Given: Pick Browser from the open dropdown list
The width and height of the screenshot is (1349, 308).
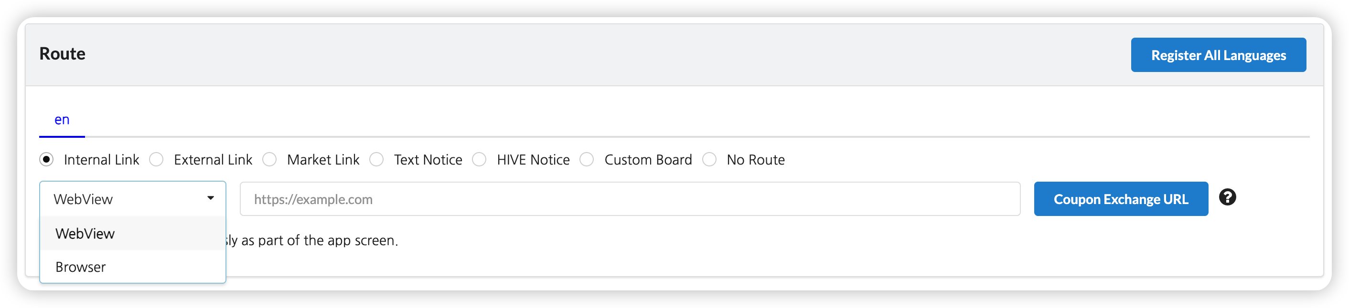Looking at the screenshot, I should 81,267.
